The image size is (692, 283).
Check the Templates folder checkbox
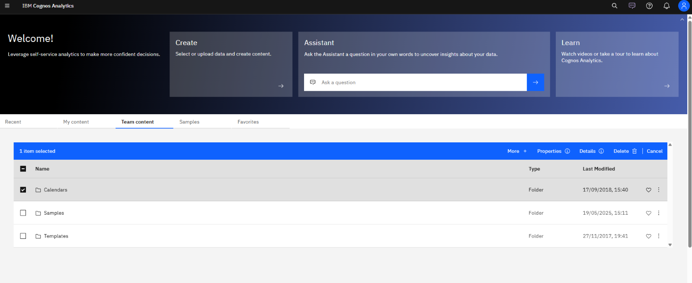[x=23, y=236]
